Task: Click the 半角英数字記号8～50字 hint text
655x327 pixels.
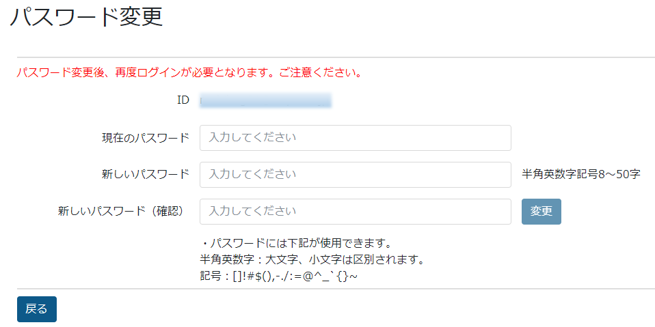Action: click(581, 175)
